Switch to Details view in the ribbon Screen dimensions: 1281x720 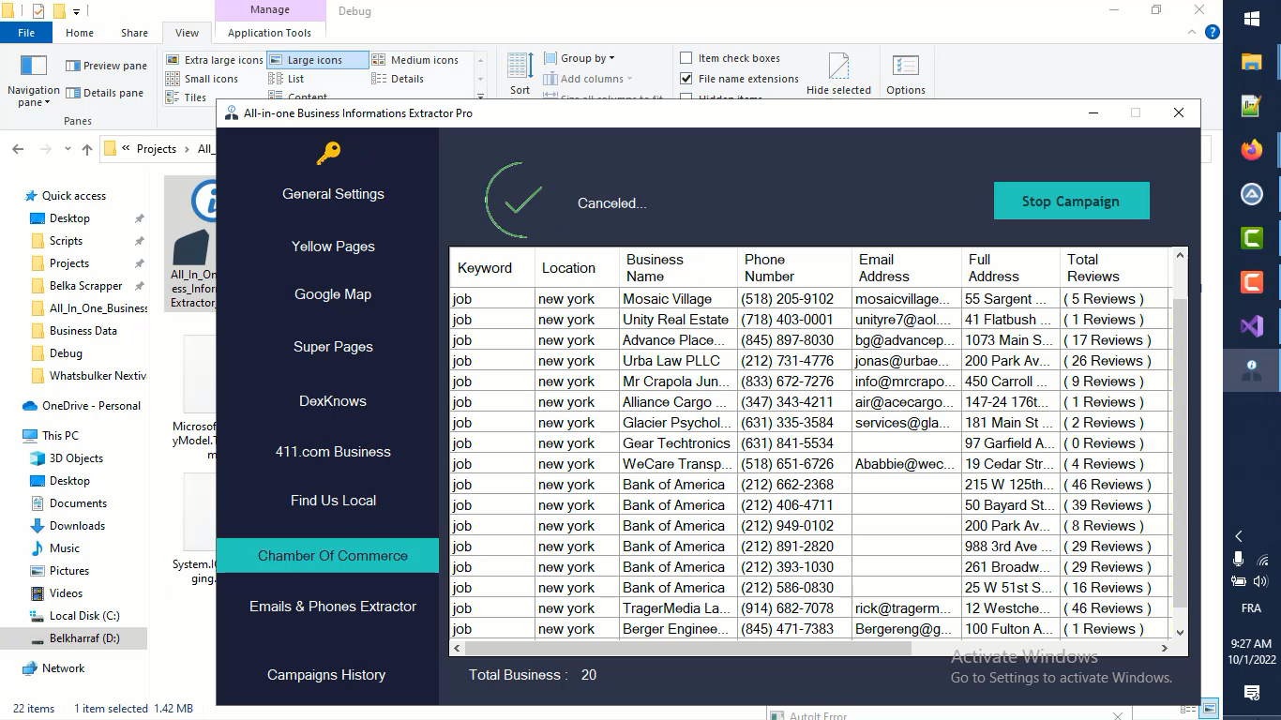point(404,79)
